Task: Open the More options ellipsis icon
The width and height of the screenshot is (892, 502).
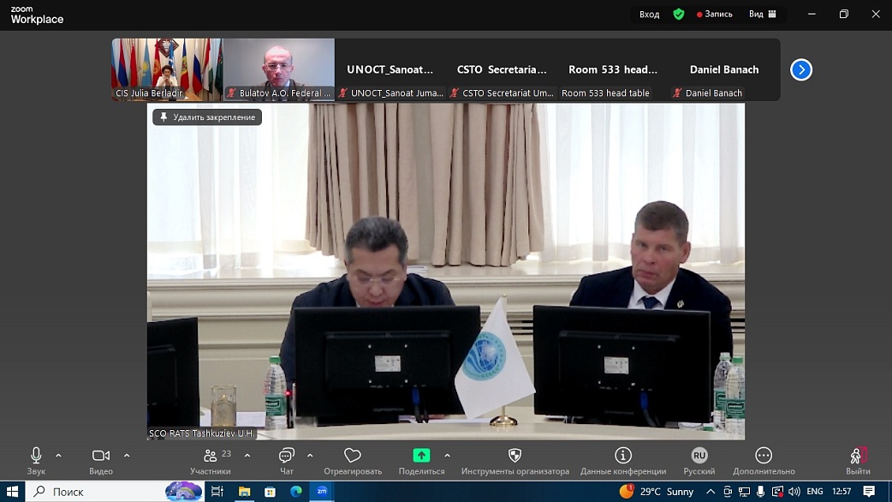Action: coord(764,456)
